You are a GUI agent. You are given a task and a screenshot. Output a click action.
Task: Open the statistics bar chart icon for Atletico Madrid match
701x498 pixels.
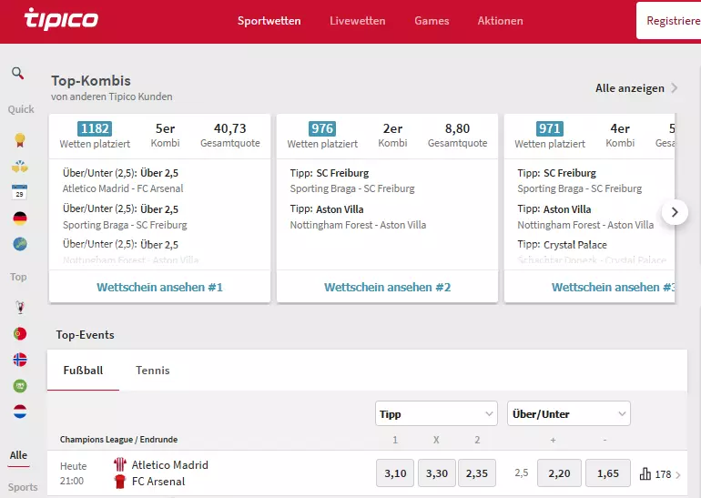click(x=645, y=473)
